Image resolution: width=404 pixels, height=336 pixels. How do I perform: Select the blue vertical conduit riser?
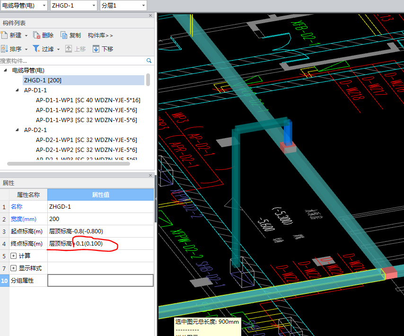tap(288, 133)
